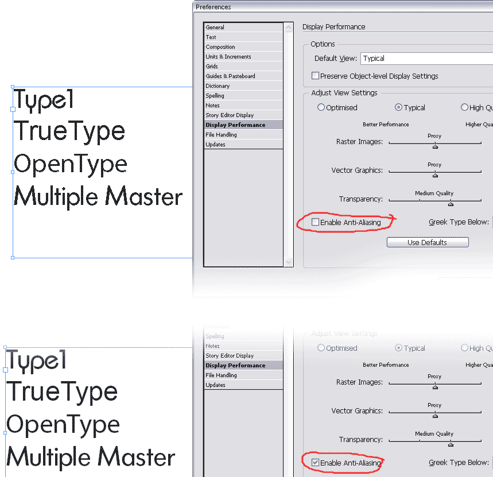Click smooth TrueType text in lower frame
This screenshot has width=493, height=477.
(x=62, y=392)
